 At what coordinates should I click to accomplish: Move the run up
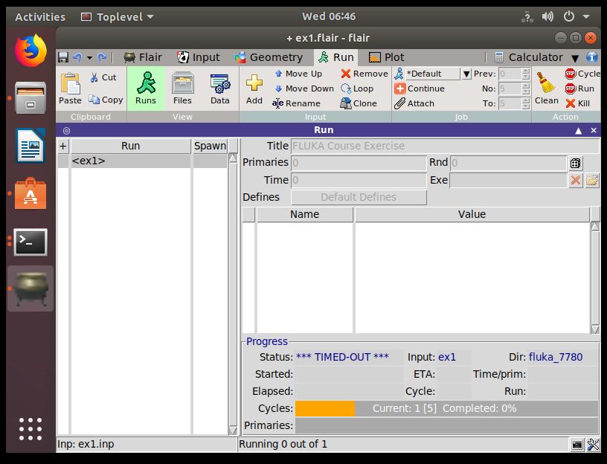click(x=298, y=74)
